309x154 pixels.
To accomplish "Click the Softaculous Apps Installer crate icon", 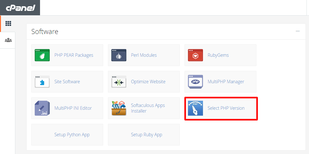I will (119, 108).
